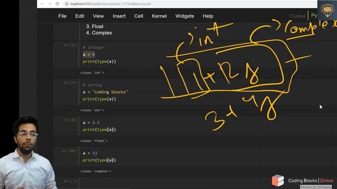Select cell prompt In [5]
The height and width of the screenshot is (189, 337).
click(x=70, y=45)
